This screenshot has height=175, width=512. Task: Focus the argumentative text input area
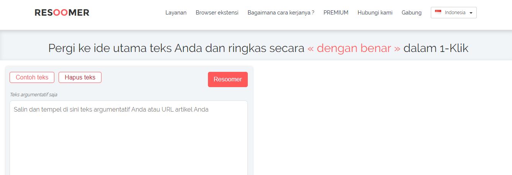129,138
